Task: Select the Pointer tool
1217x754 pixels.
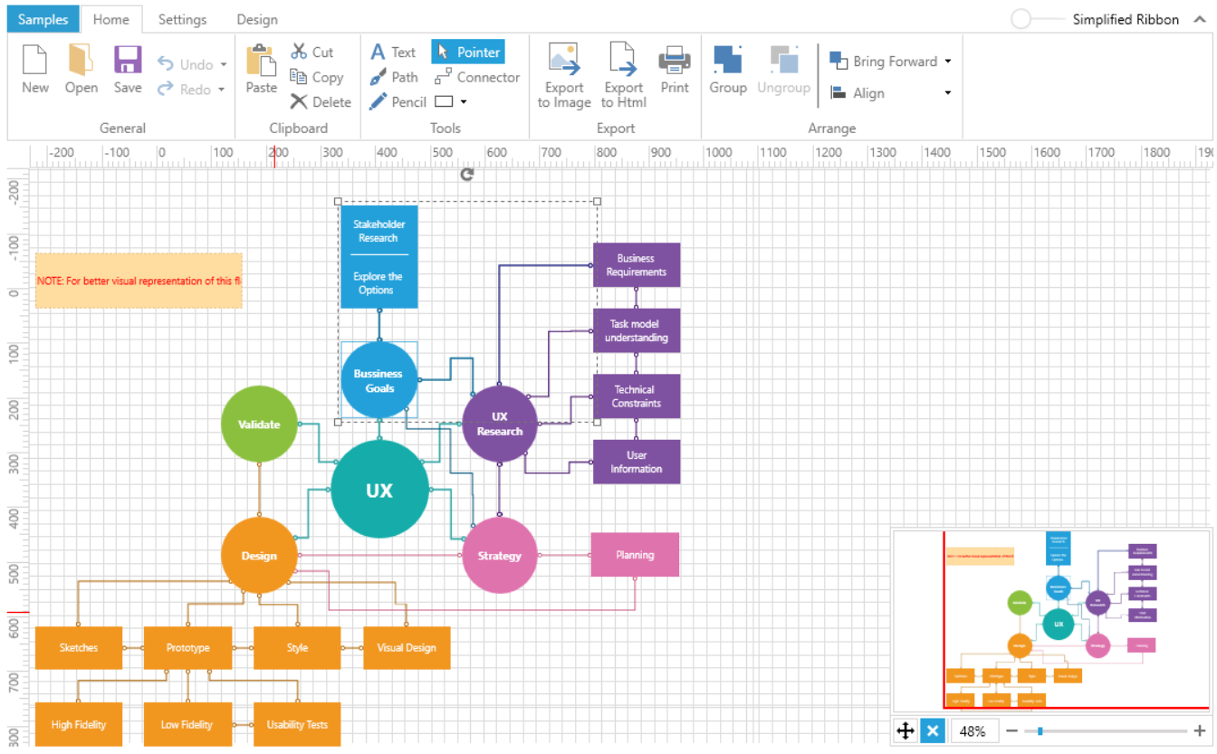Action: click(467, 52)
